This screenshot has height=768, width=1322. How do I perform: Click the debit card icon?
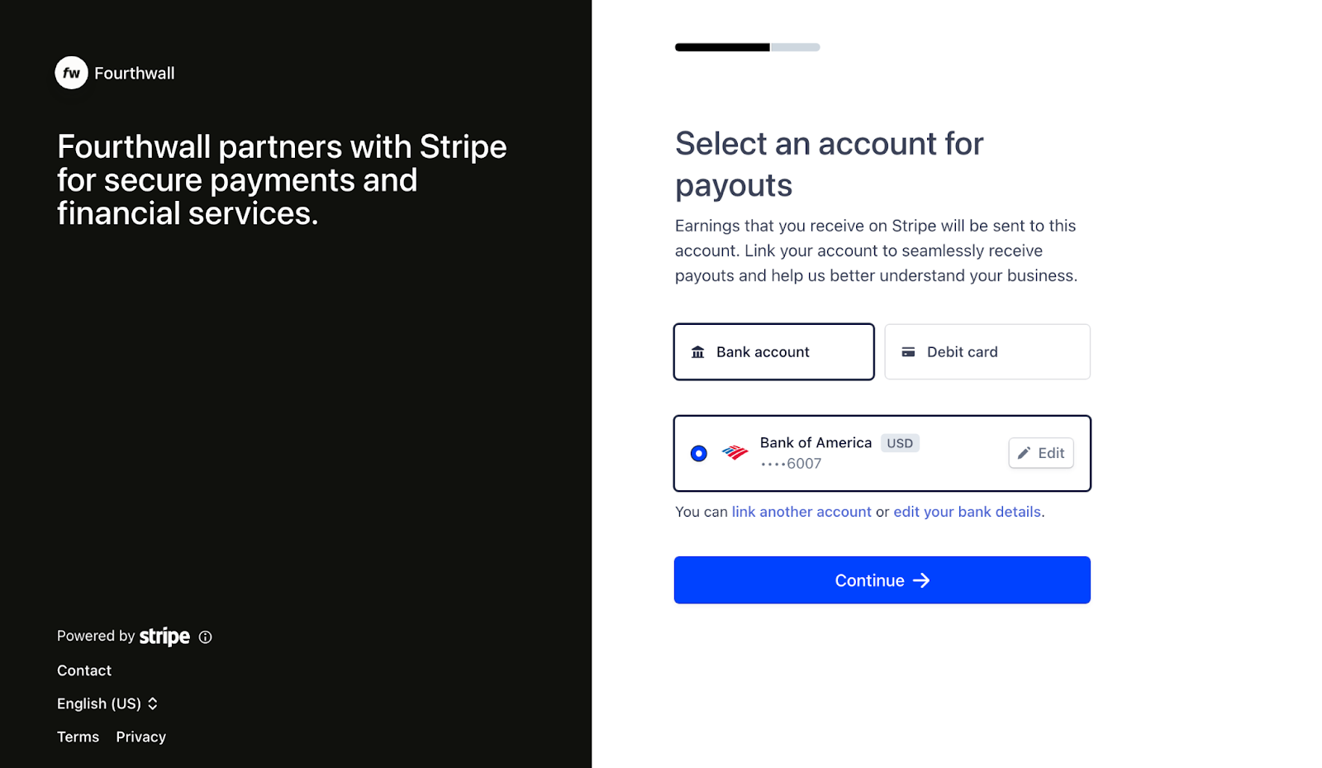(908, 352)
